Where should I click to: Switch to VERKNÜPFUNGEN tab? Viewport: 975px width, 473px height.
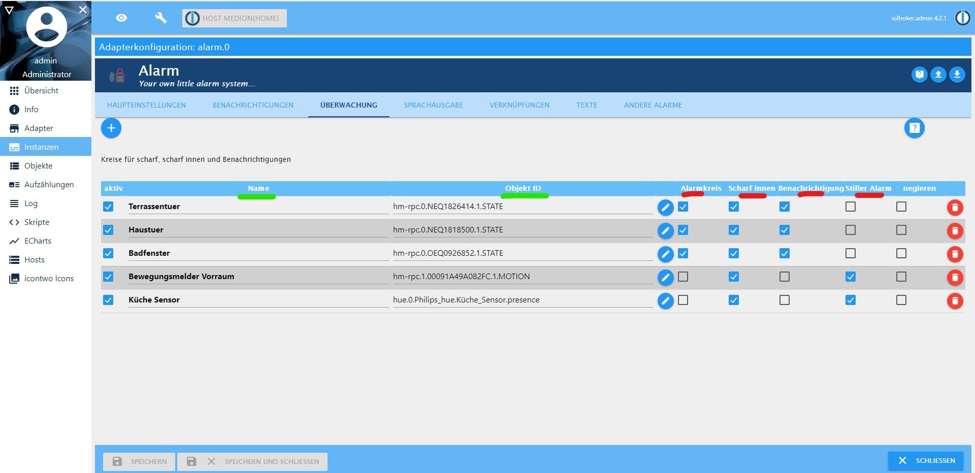[x=519, y=105]
